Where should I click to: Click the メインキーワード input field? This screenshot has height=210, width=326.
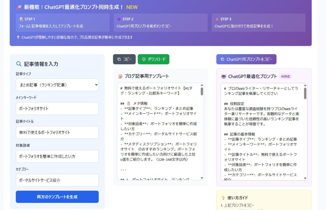(x=57, y=108)
